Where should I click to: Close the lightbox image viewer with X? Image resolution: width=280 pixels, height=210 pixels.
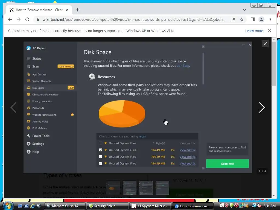pyautogui.click(x=265, y=44)
